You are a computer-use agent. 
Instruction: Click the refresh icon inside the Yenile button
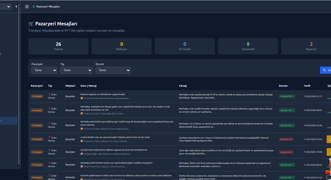[324, 70]
